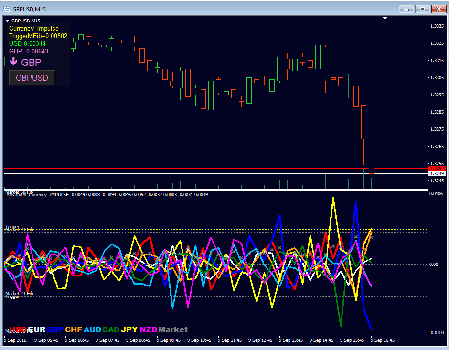Select the red USD legend label
449x350 pixels.
(x=18, y=329)
